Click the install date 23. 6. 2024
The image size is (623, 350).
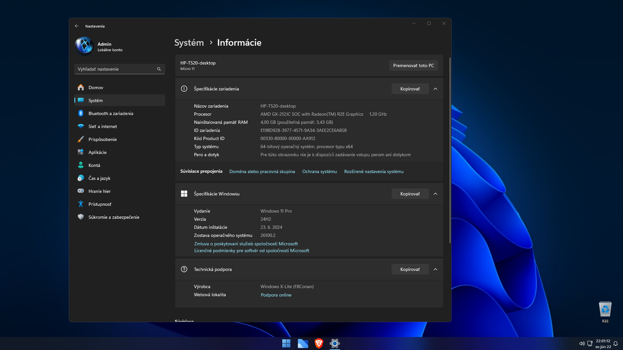coord(271,227)
